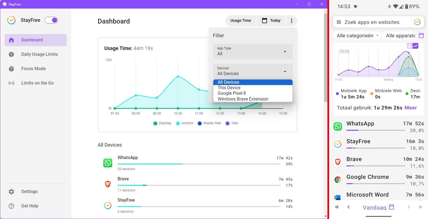Open Settings via the gear icon
The height and width of the screenshot is (219, 428).
point(11,192)
